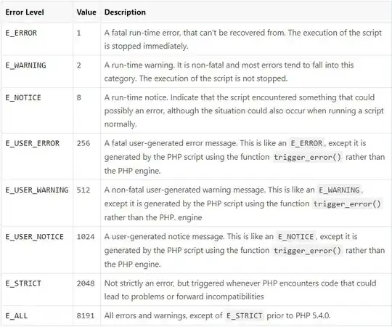Click the E_USER_ERROR constant cell
The image size is (392, 327).
[33, 143]
